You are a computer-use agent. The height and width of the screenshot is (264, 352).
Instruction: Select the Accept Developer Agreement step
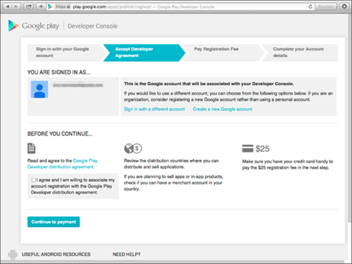(x=144, y=52)
